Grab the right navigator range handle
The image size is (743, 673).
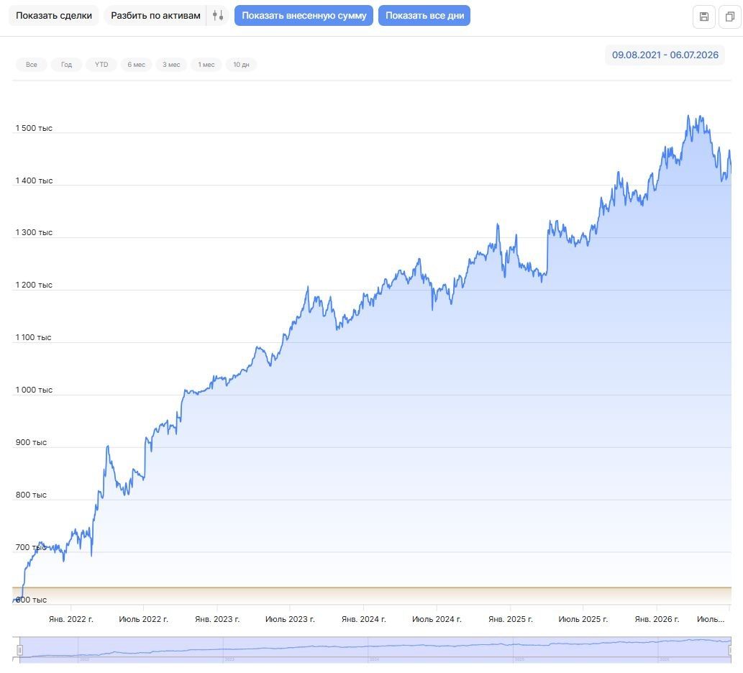click(x=731, y=650)
